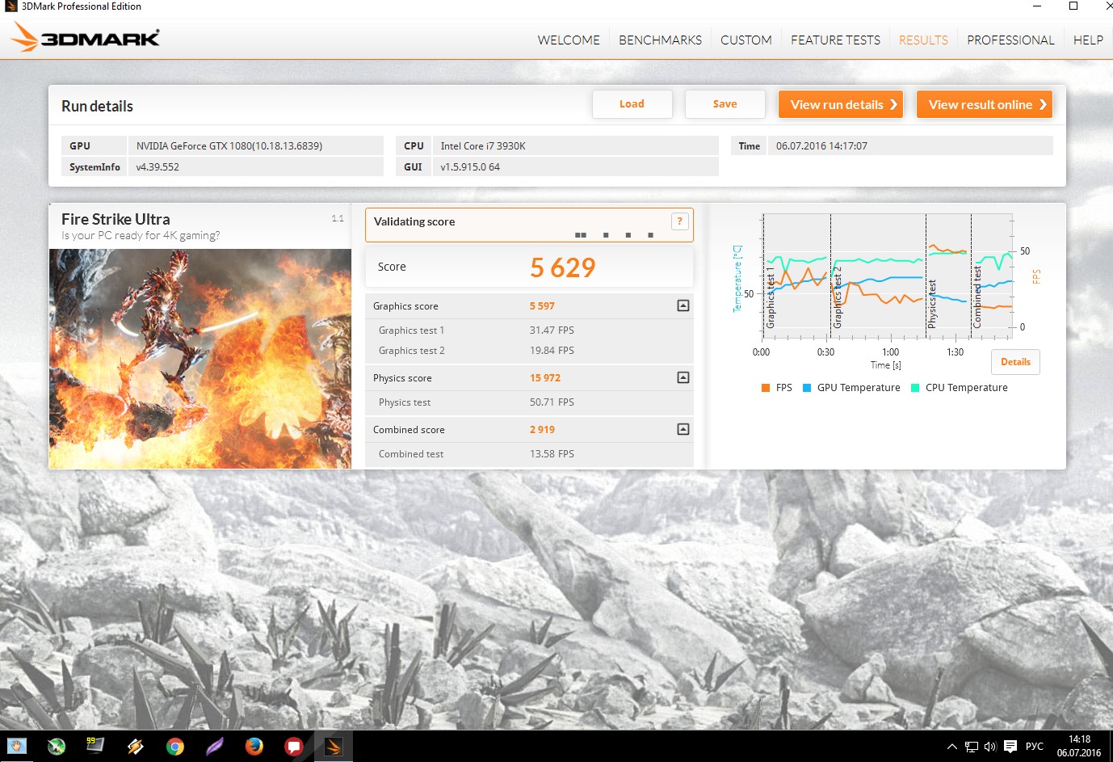Click the Winamp icon in taskbar
Image resolution: width=1113 pixels, height=762 pixels.
pyautogui.click(x=135, y=747)
